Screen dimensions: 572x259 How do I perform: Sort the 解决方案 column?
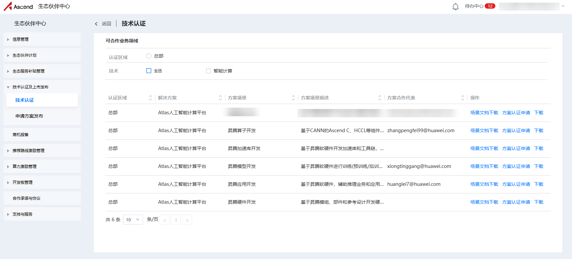pos(220,98)
